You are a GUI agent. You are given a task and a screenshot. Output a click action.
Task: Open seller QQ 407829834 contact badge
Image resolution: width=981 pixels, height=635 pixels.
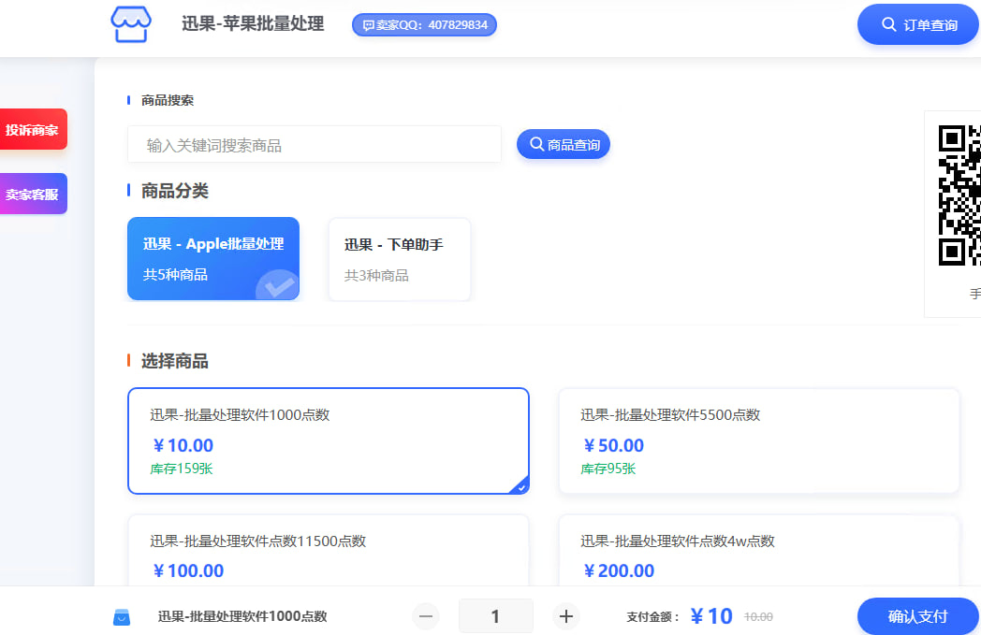(x=424, y=25)
